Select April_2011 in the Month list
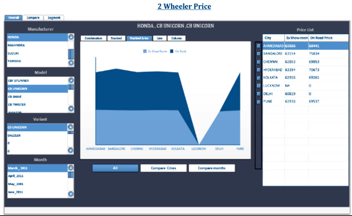This screenshot has height=216, width=352. 16,176
